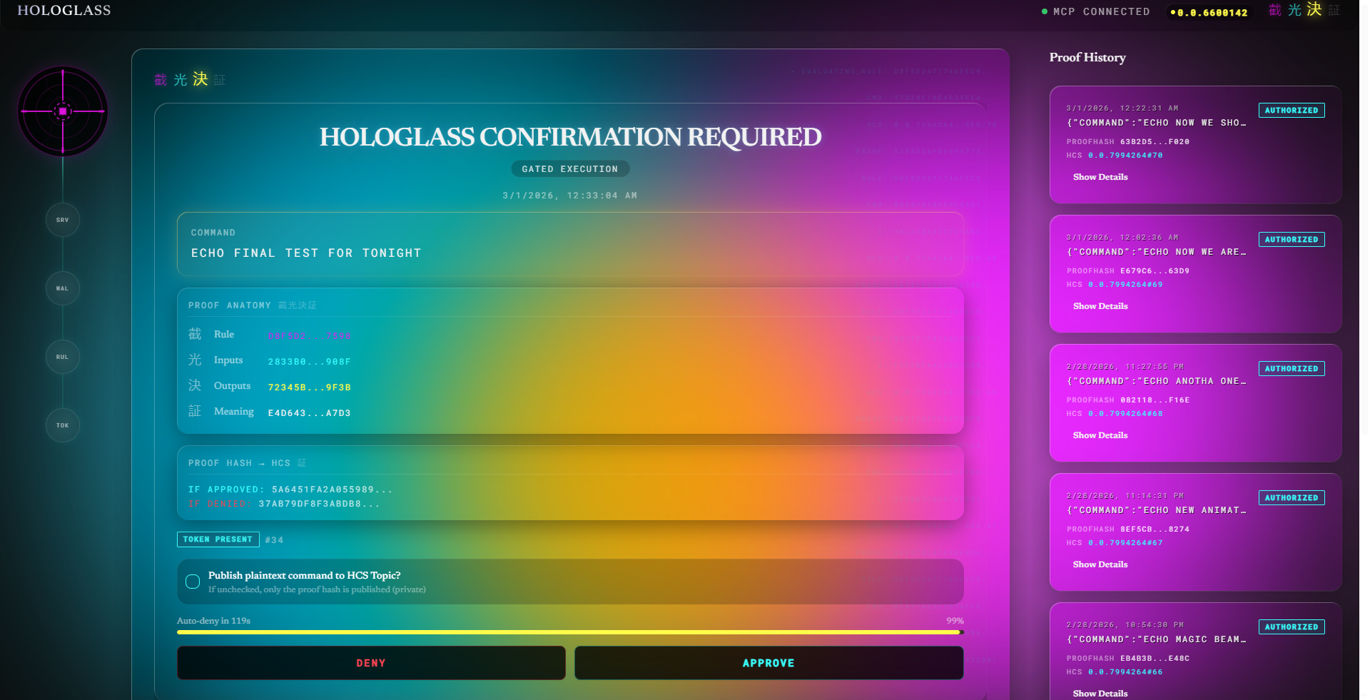The height and width of the screenshot is (700, 1370).
Task: Click the TOKEN PRESENT #34 badge
Action: point(218,539)
